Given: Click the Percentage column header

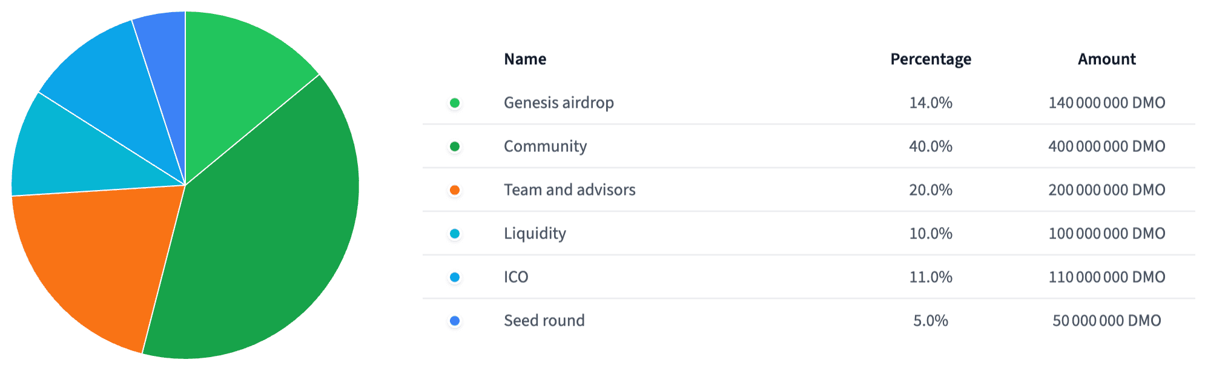Looking at the screenshot, I should point(931,59).
